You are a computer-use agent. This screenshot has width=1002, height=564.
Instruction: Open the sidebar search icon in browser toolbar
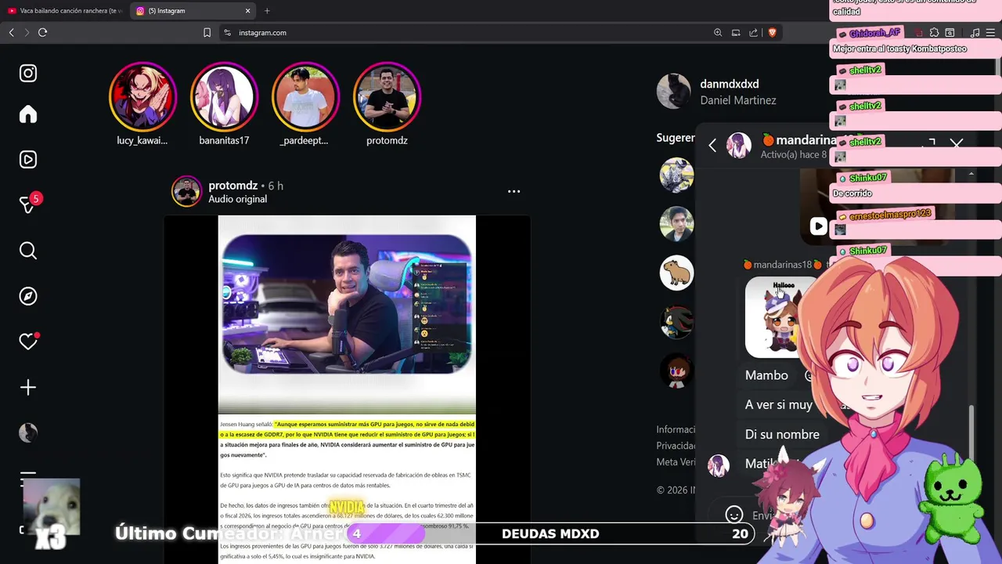click(950, 32)
